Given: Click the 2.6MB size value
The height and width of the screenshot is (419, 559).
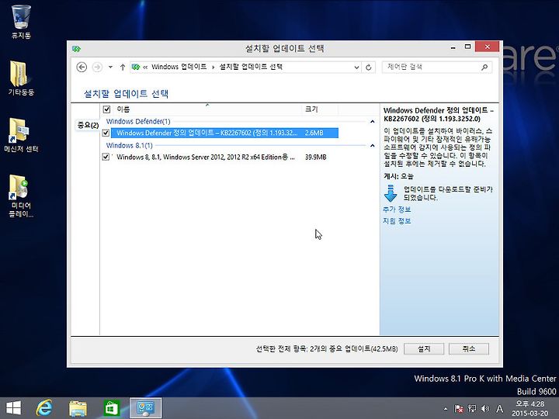Looking at the screenshot, I should click(314, 133).
